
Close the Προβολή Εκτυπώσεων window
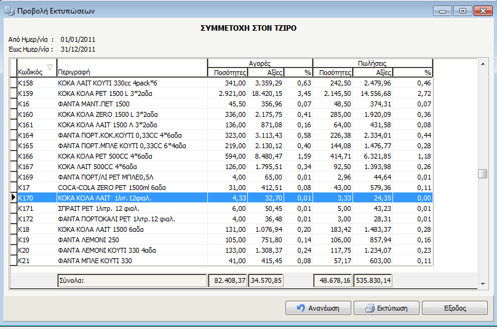point(483,11)
